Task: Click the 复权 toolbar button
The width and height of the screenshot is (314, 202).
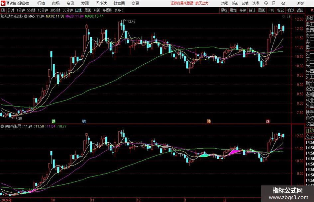Action: pos(224,10)
